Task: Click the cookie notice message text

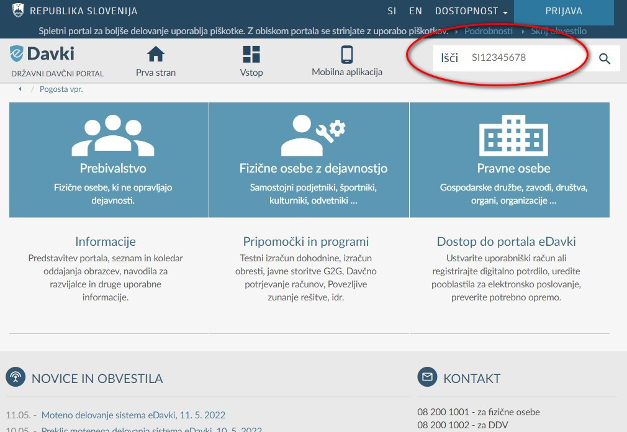Action: tap(243, 31)
